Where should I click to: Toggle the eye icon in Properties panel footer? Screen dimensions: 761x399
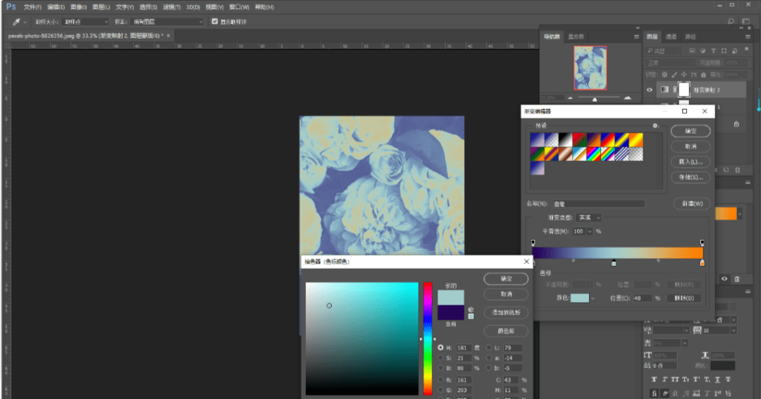724,279
